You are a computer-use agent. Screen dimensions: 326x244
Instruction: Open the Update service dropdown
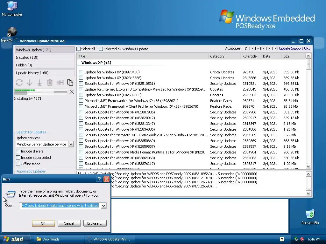coord(71,144)
